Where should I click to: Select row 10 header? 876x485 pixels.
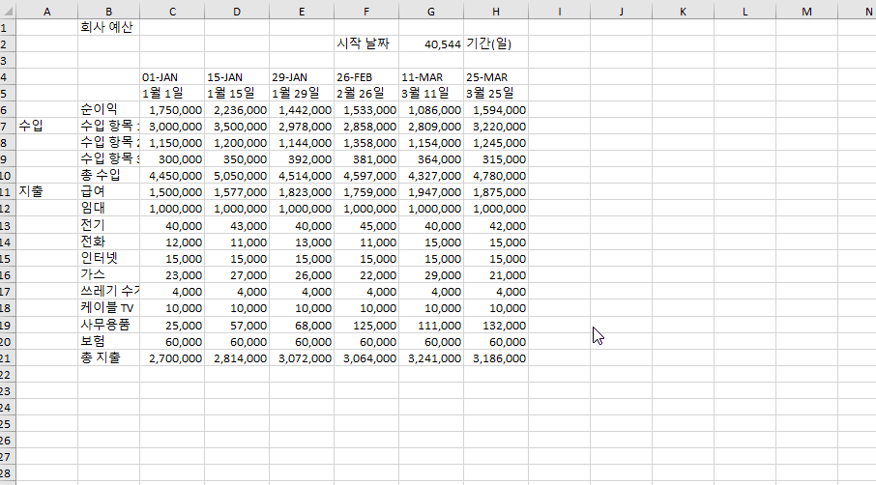click(x=8, y=176)
